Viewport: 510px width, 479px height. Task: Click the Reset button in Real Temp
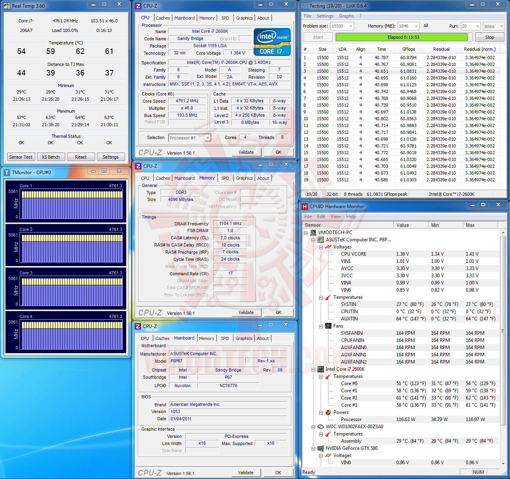click(81, 157)
